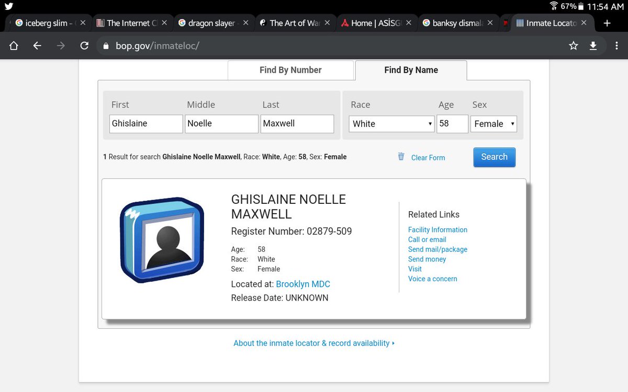Go back with the back arrow
The height and width of the screenshot is (392, 628).
tap(37, 46)
